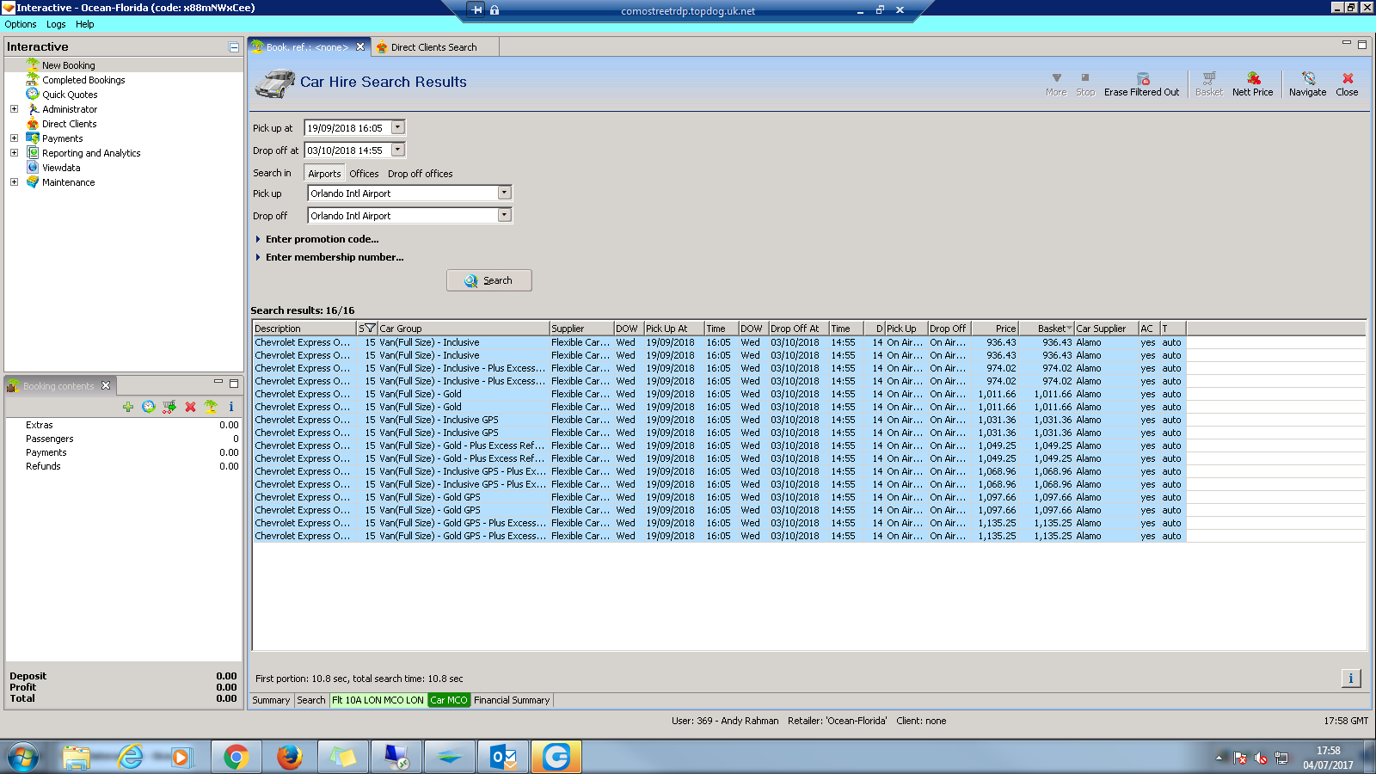The width and height of the screenshot is (1376, 774).
Task: Open Google Chrome from the taskbar
Action: point(236,757)
